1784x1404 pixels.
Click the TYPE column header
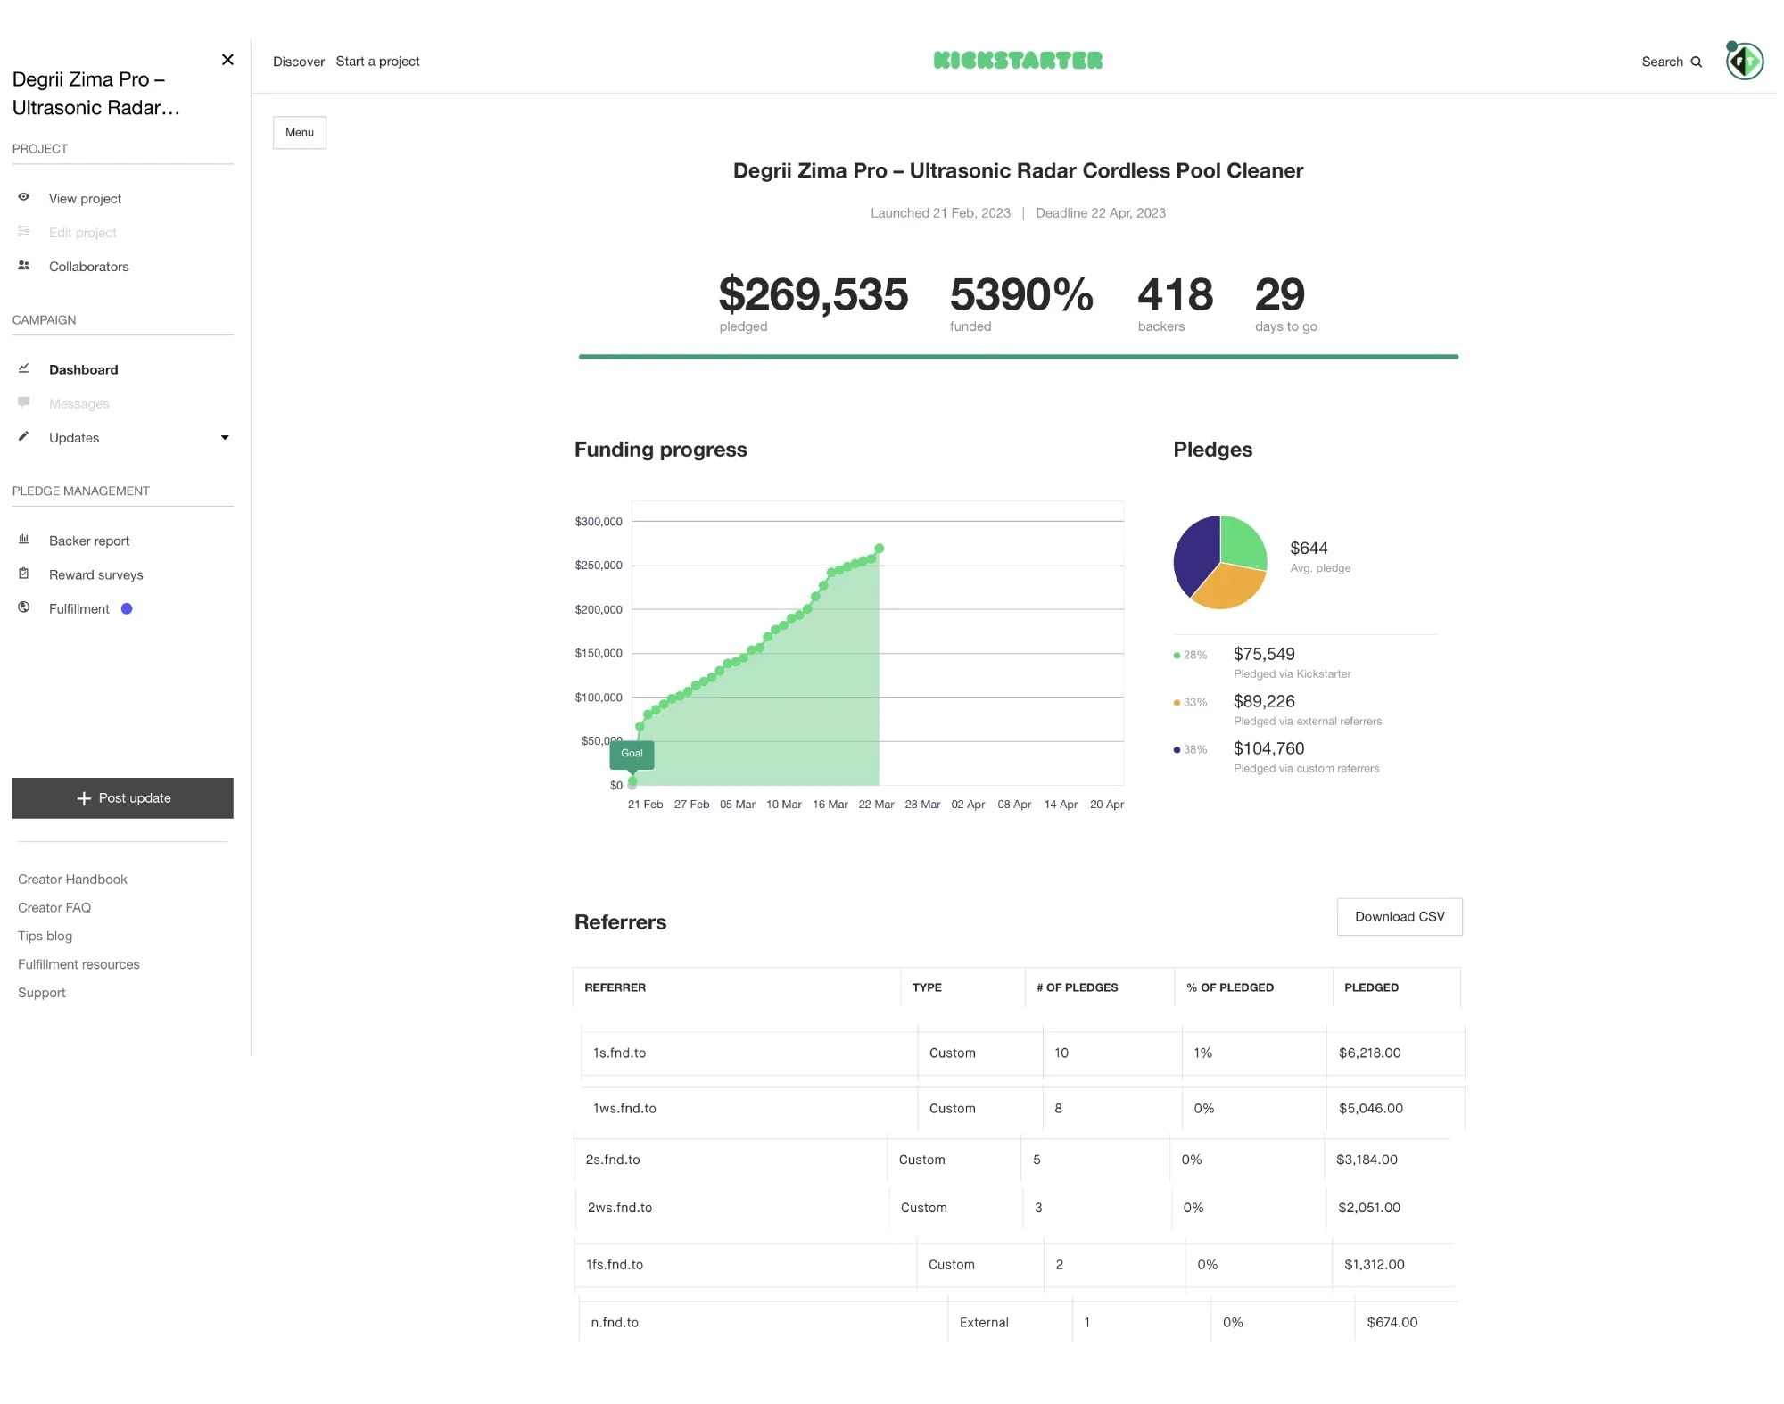927,988
